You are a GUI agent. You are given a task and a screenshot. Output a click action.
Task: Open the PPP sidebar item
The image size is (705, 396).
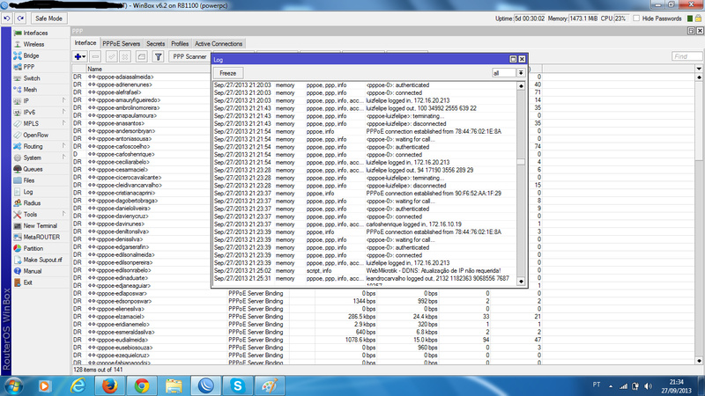29,67
